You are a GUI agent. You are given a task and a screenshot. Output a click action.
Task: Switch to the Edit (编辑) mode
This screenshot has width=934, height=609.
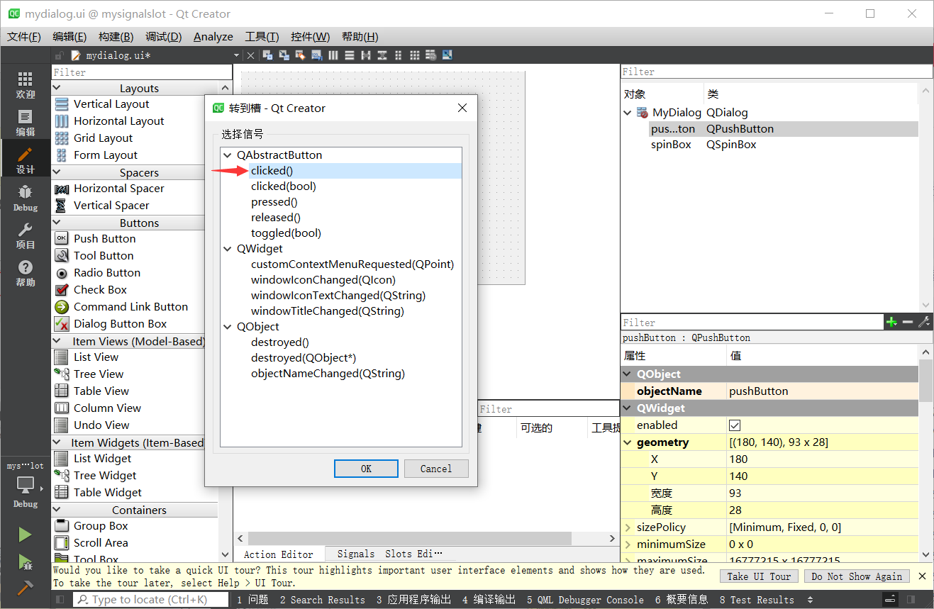[x=25, y=123]
